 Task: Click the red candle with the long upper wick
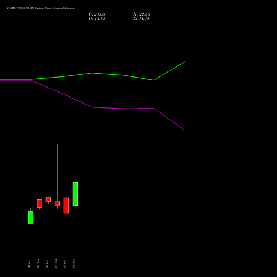pos(57,203)
